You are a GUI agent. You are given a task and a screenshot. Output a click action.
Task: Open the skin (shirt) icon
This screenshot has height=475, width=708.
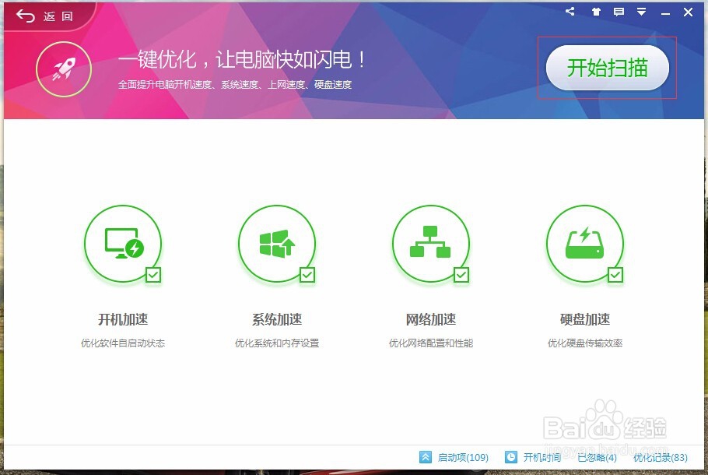pyautogui.click(x=596, y=12)
